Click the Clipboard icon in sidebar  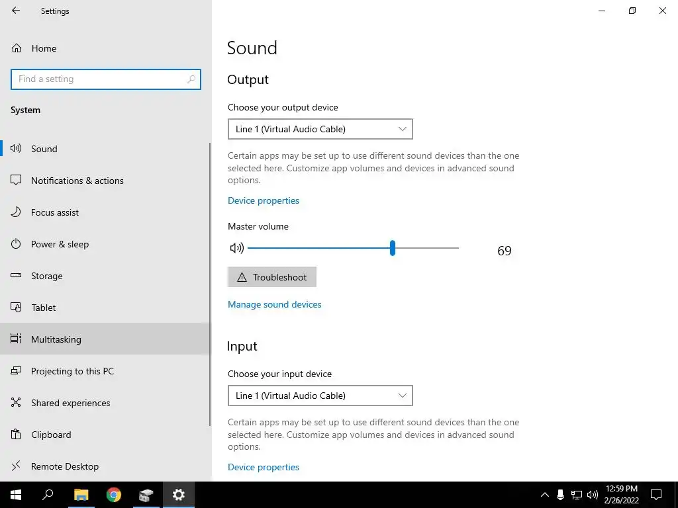pos(16,434)
